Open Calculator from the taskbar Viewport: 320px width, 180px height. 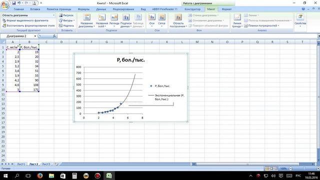(x=74, y=175)
